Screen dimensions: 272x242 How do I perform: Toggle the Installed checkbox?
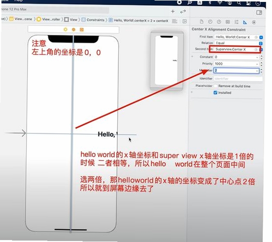(215, 93)
